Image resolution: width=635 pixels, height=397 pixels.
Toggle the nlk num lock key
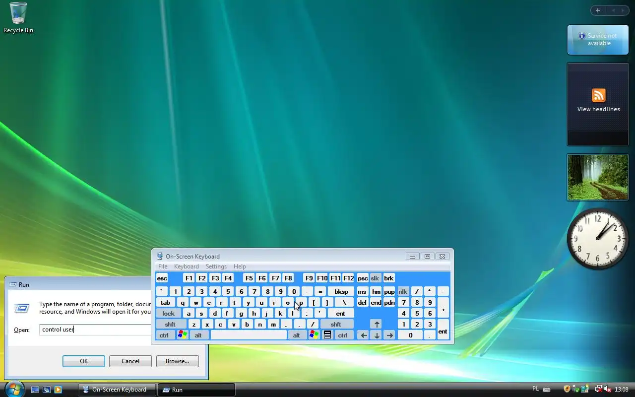(403, 291)
